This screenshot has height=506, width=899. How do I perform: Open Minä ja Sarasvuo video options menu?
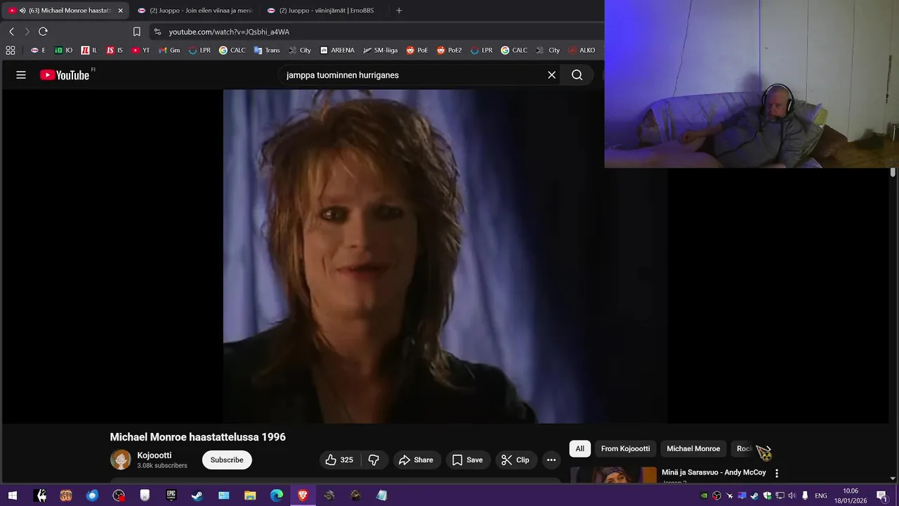777,474
